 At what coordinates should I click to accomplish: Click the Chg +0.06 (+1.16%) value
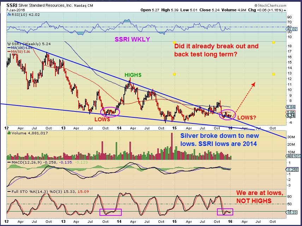point(265,10)
